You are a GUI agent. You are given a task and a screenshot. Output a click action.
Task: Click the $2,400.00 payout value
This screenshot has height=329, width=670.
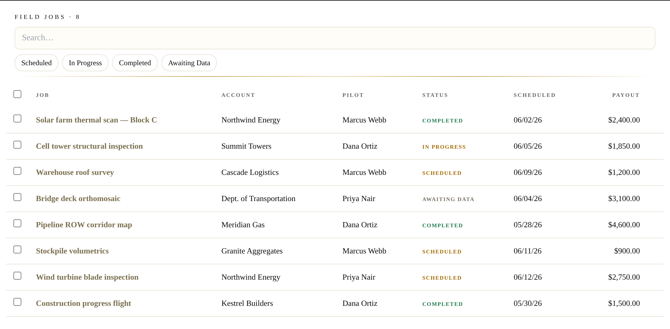pos(624,120)
